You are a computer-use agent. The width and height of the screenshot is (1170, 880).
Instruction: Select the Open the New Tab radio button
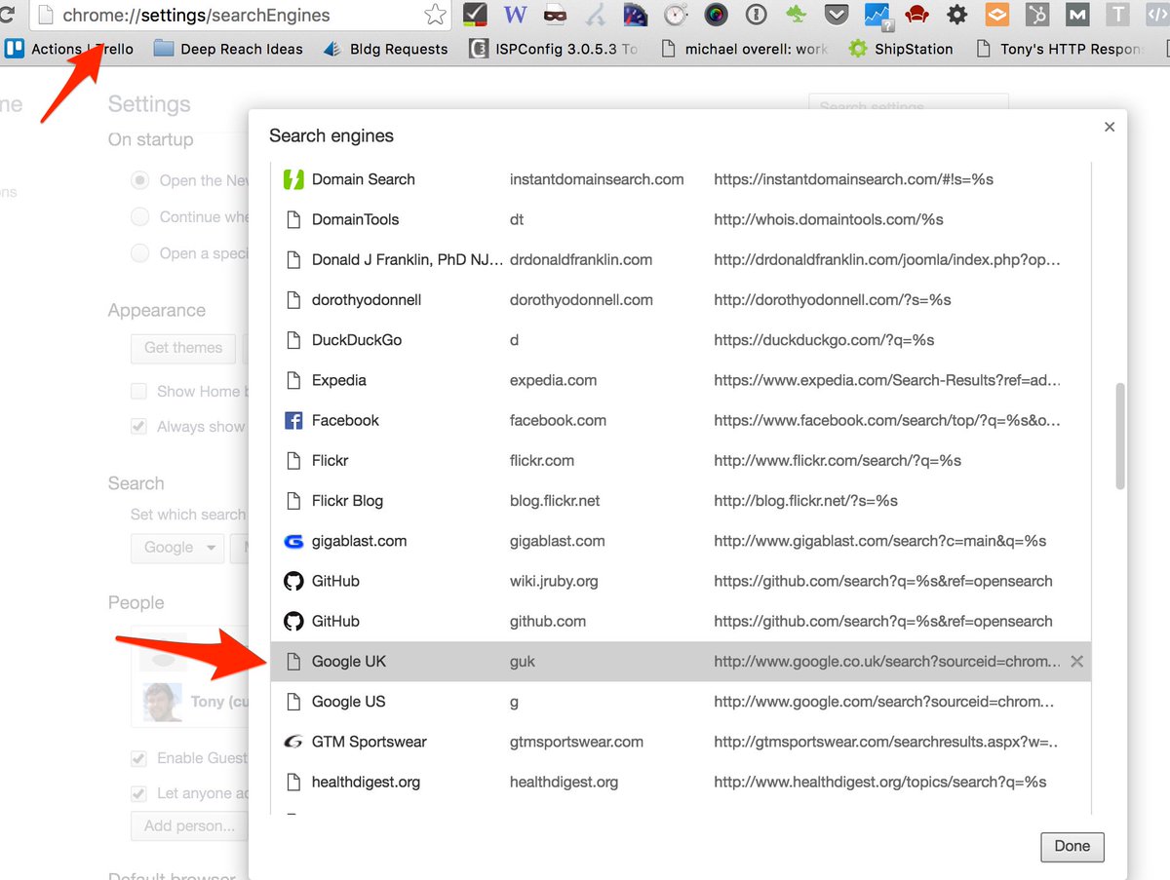tap(140, 180)
